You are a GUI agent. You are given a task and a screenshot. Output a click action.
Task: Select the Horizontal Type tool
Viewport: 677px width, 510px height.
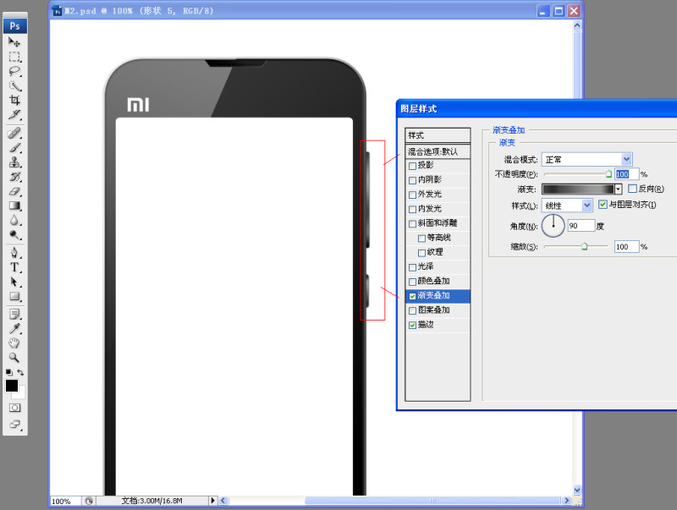point(14,267)
